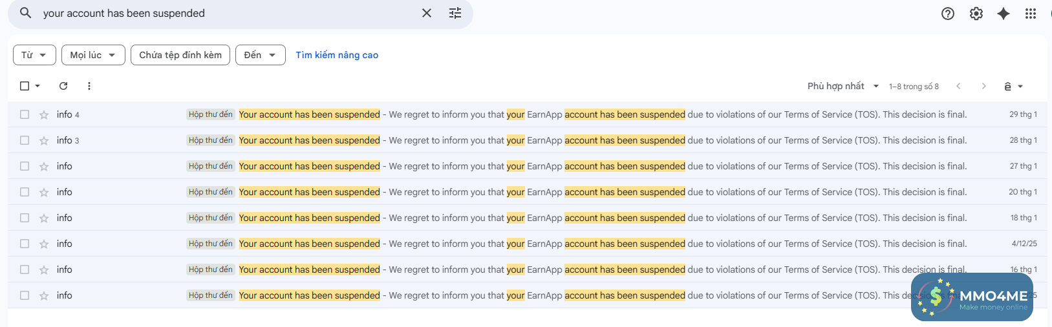Open the 'Đến' recipient filter dropdown
This screenshot has width=1052, height=327.
[260, 55]
